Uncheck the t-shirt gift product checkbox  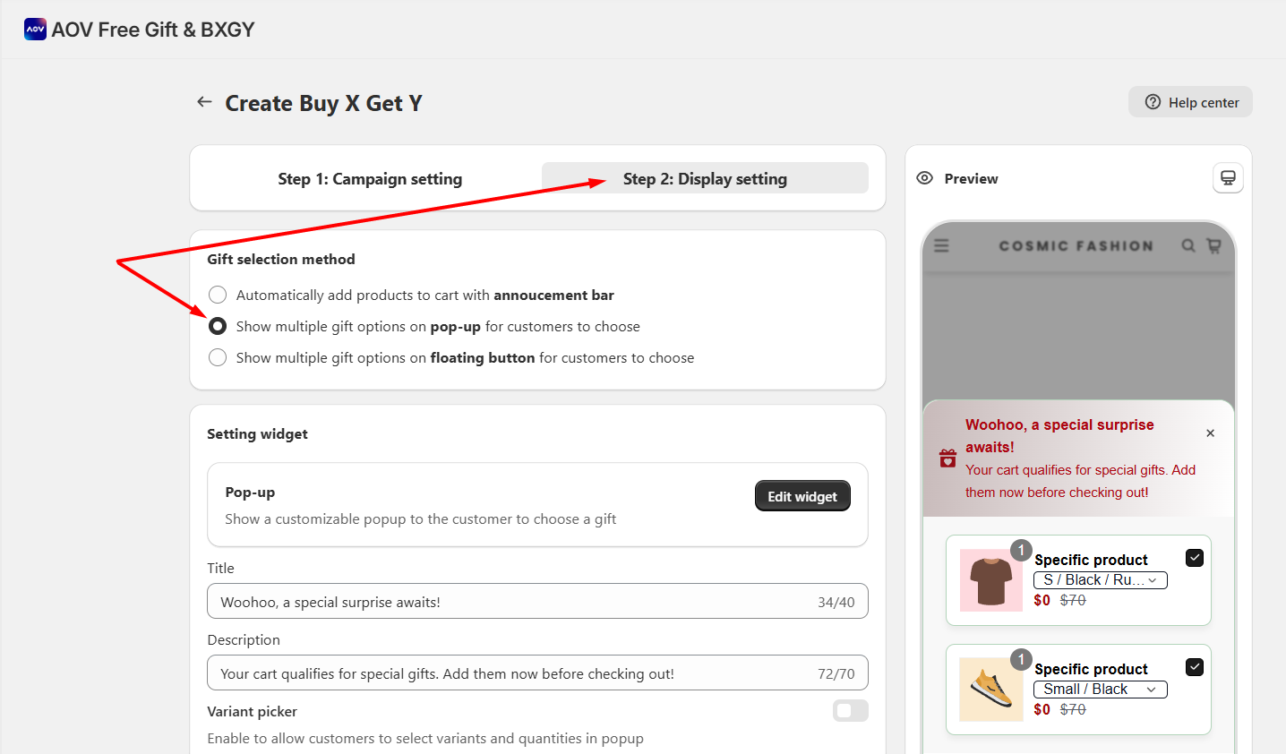click(x=1195, y=558)
